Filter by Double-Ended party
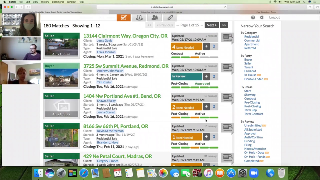The width and height of the screenshot is (320, 180). (x=253, y=79)
